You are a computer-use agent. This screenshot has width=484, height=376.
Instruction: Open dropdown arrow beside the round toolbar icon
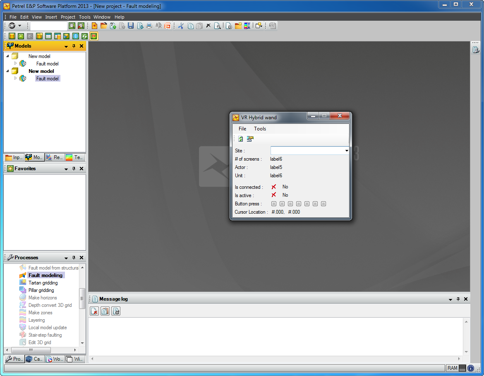20,26
